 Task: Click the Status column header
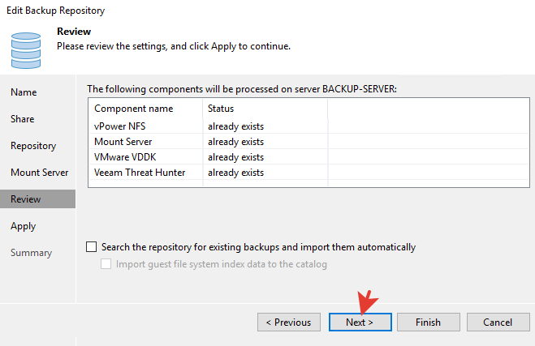[x=221, y=109]
